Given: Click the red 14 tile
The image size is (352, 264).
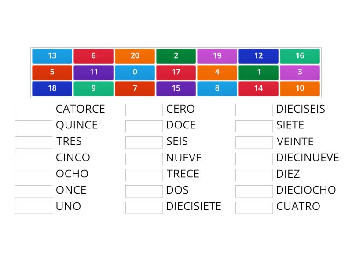Looking at the screenshot, I should click(x=258, y=88).
